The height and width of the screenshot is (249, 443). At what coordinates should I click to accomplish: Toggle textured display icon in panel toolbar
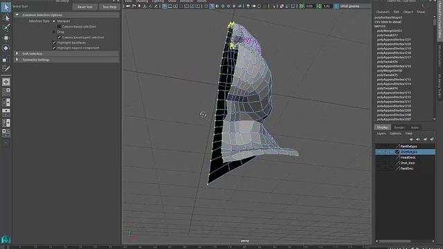228,6
